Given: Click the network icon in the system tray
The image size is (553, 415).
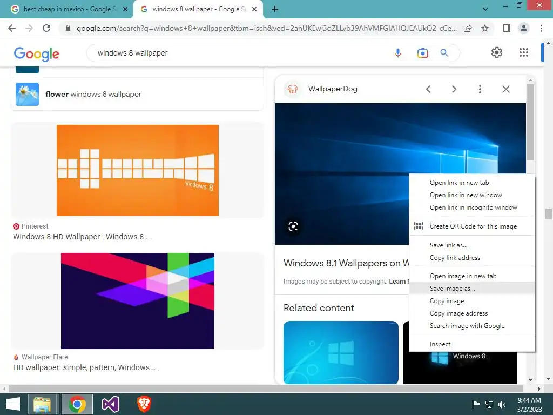Looking at the screenshot, I should (x=489, y=404).
